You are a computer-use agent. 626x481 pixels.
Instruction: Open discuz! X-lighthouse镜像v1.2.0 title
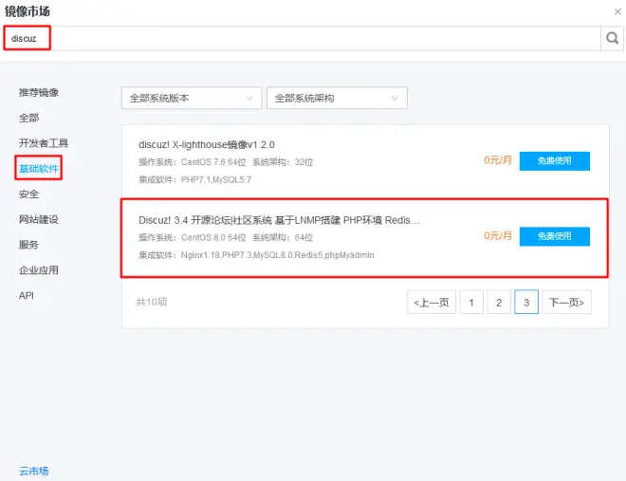207,144
